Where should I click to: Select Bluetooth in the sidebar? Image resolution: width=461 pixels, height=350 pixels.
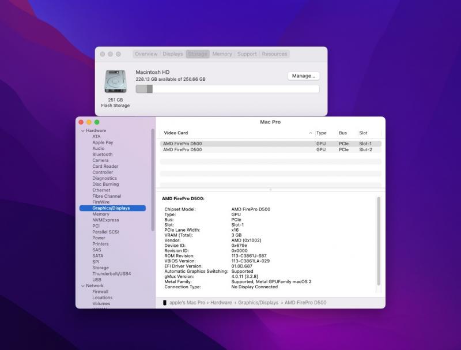click(103, 155)
